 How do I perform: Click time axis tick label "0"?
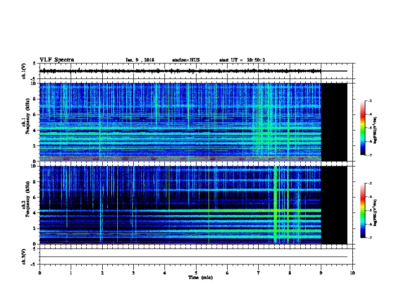click(x=40, y=272)
